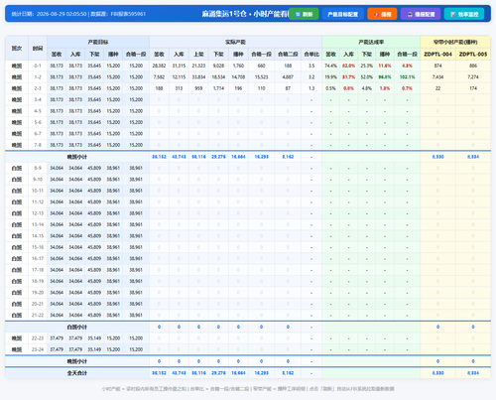Select the 合单比 column header

[311, 54]
